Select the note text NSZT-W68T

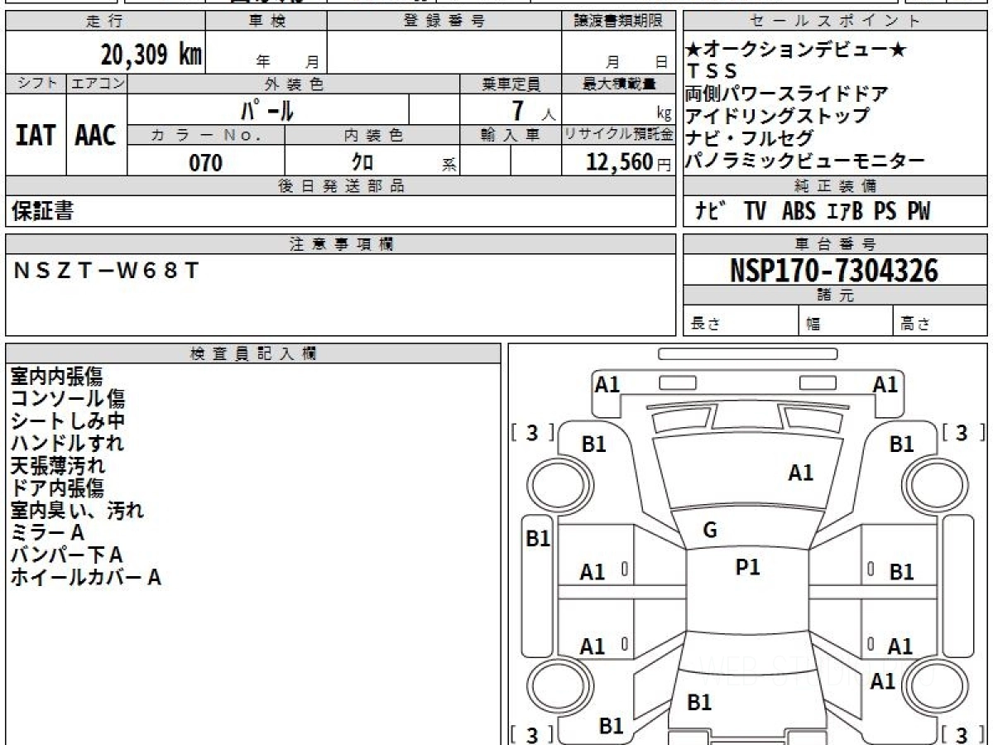click(107, 271)
